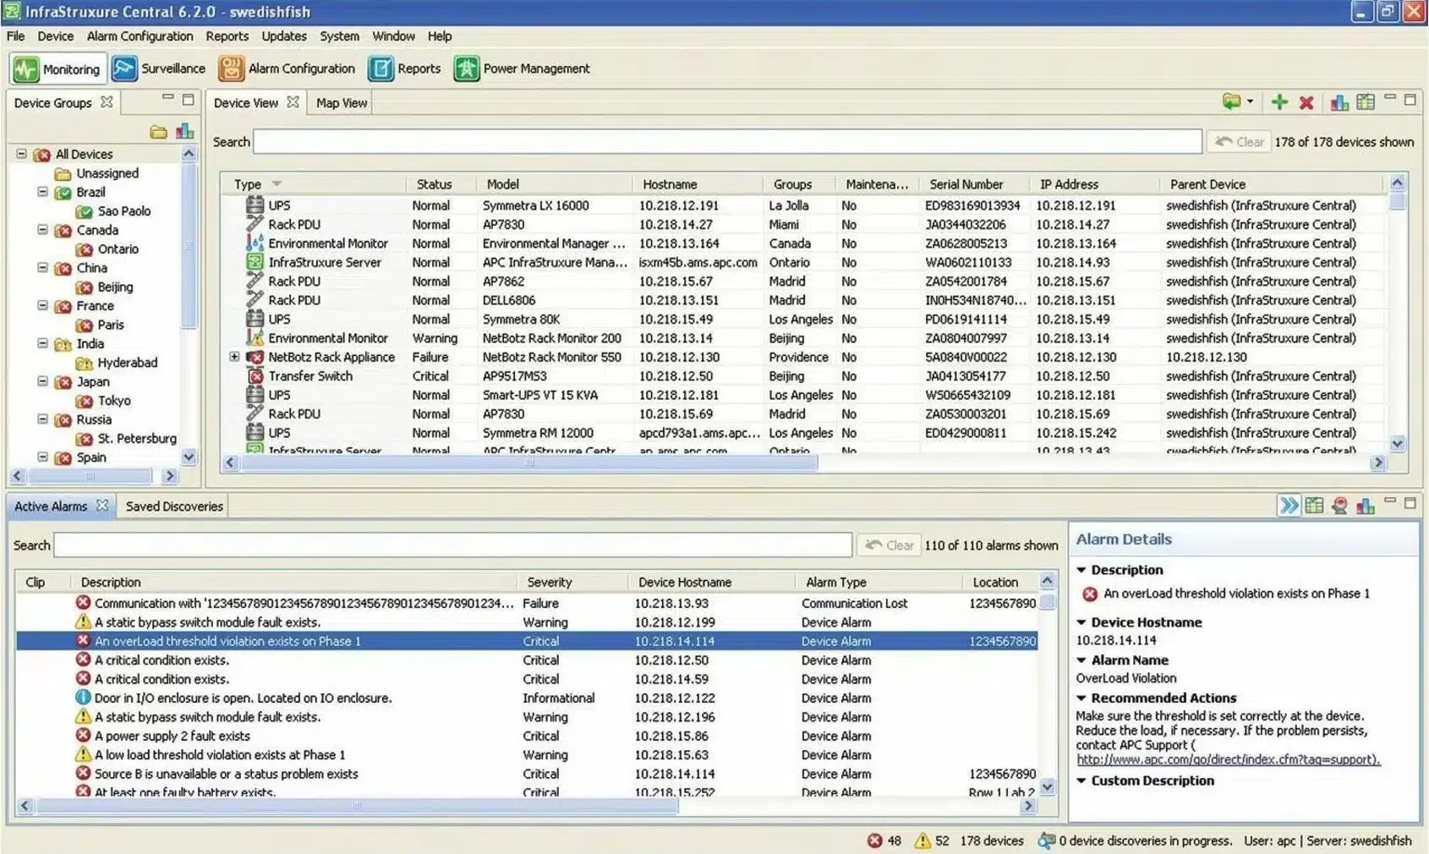Viewport: 1429px width, 854px height.
Task: Collapse the France group node
Action: point(42,305)
